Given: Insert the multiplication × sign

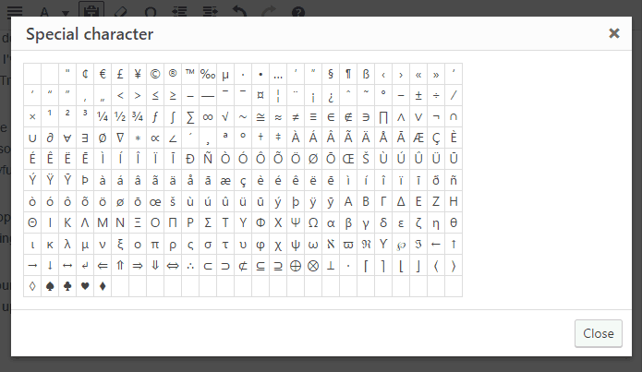Looking at the screenshot, I should [x=32, y=116].
